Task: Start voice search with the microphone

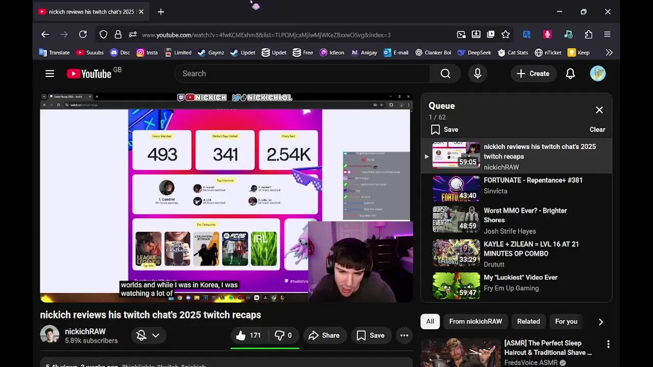Action: coord(478,73)
